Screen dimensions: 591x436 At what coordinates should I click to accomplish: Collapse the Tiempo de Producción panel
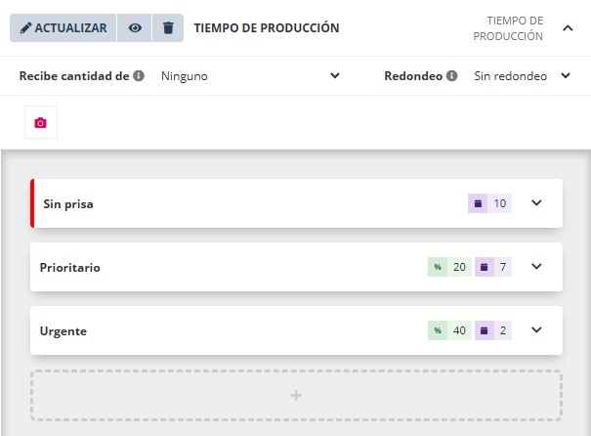tap(568, 28)
